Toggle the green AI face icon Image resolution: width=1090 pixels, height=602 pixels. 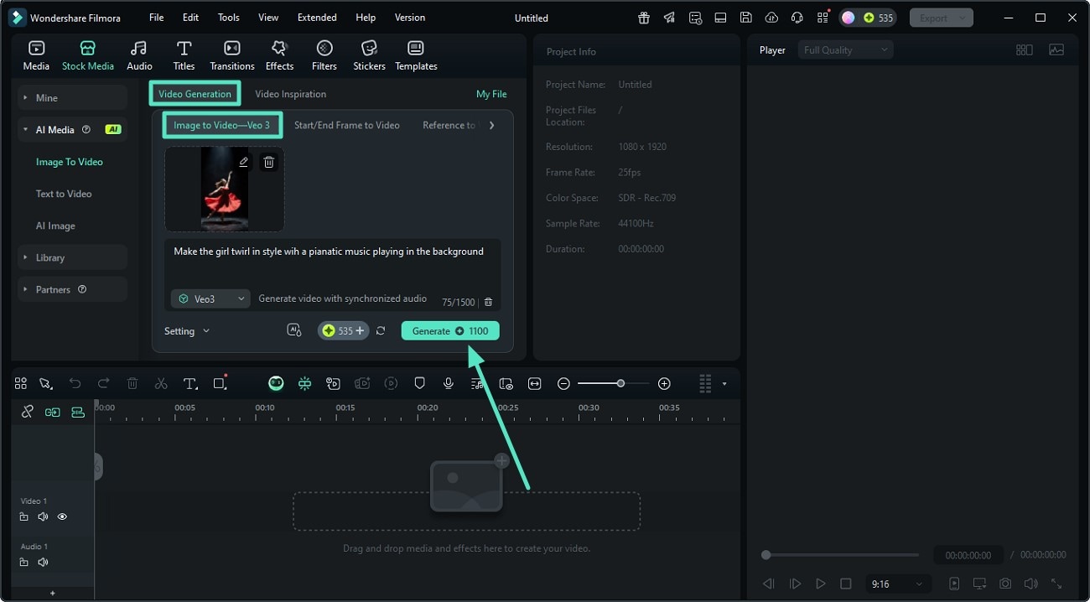point(276,383)
